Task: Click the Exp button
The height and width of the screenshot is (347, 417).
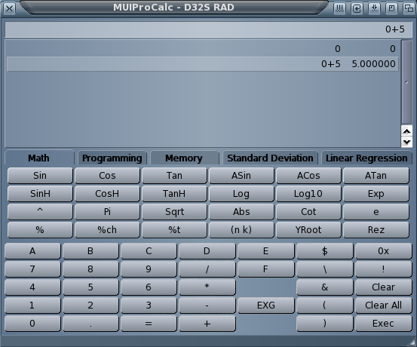Action: (x=376, y=194)
